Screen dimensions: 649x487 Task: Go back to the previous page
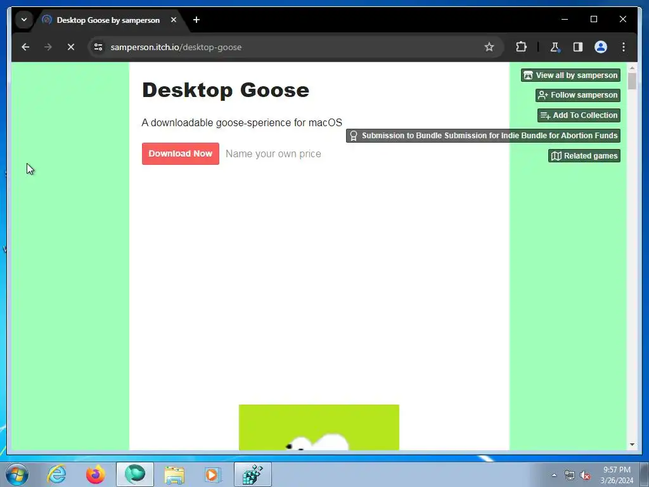[25, 47]
